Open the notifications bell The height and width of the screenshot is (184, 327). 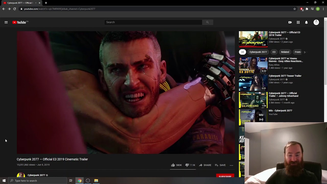tap(306, 22)
